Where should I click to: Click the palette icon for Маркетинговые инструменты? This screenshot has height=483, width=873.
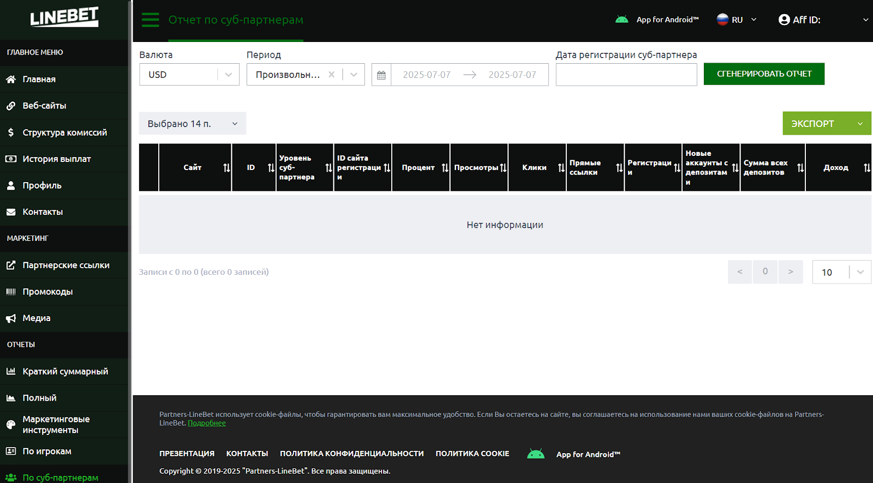coord(11,425)
